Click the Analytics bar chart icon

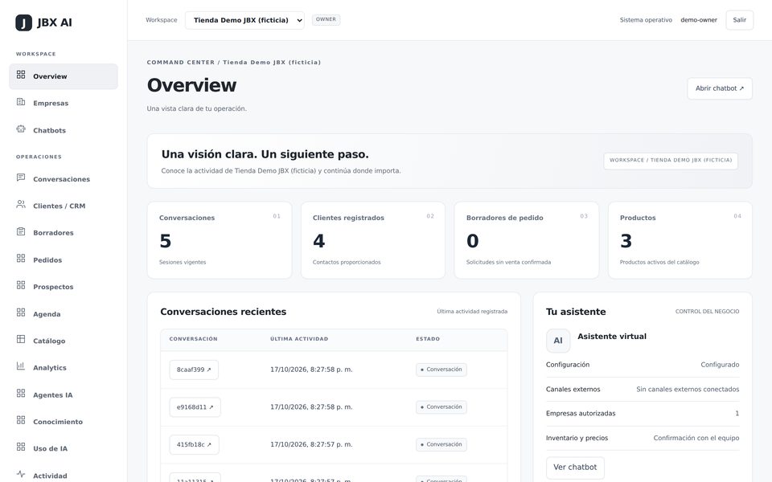pyautogui.click(x=21, y=366)
